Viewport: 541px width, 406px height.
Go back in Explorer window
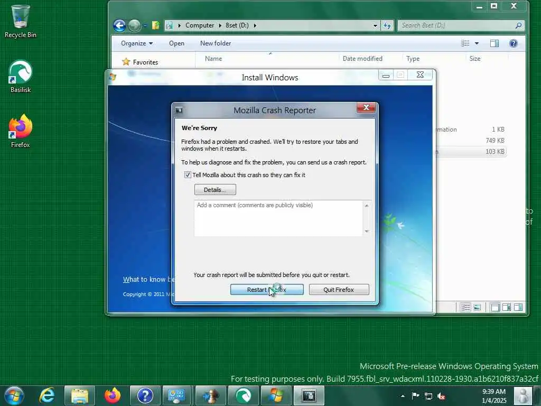(119, 25)
